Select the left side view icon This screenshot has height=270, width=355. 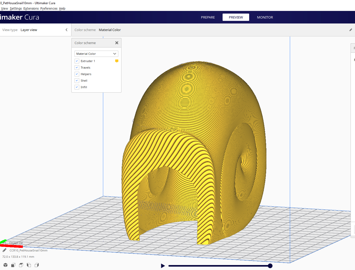tap(29, 265)
